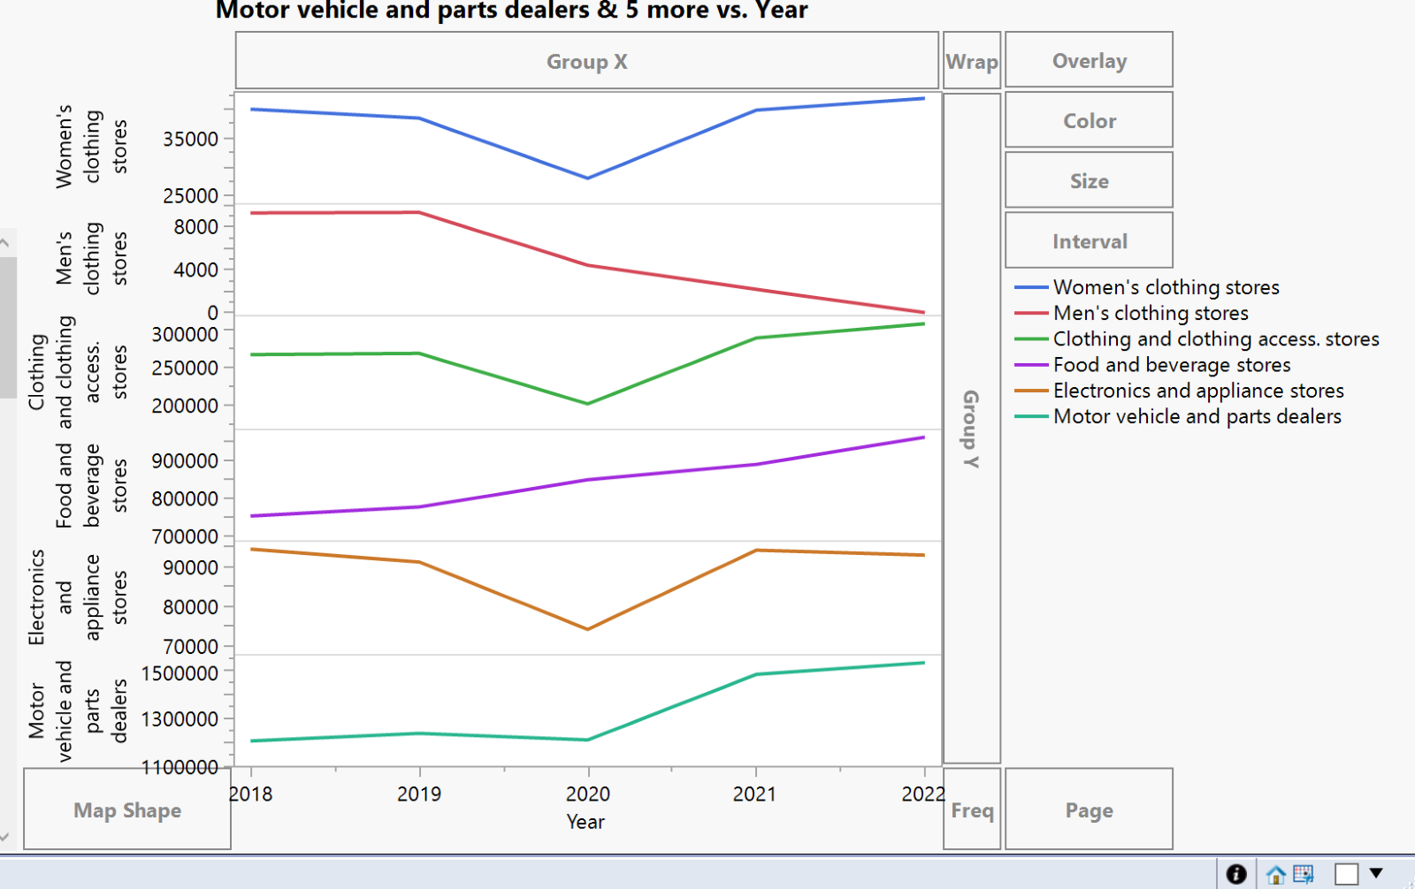Select the Clothing and clothing access. stores legend entry

[1197, 338]
